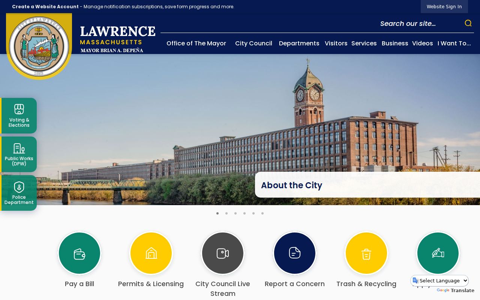Viewport: 480px width, 300px height.
Task: Select the fifth slideshow dot
Action: coord(253,213)
